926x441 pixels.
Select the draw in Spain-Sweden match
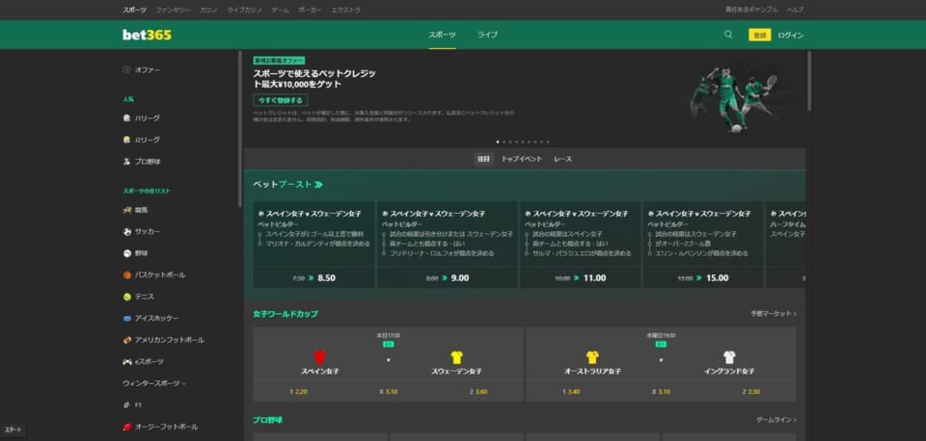pyautogui.click(x=389, y=391)
